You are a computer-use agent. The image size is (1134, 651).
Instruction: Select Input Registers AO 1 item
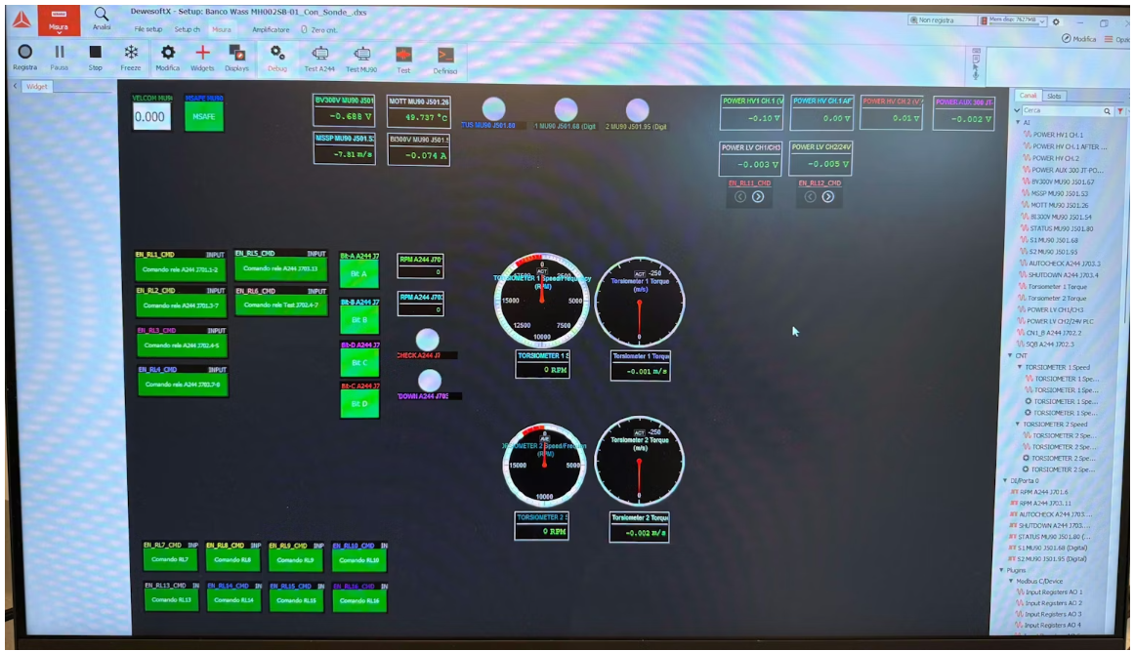pyautogui.click(x=1053, y=591)
